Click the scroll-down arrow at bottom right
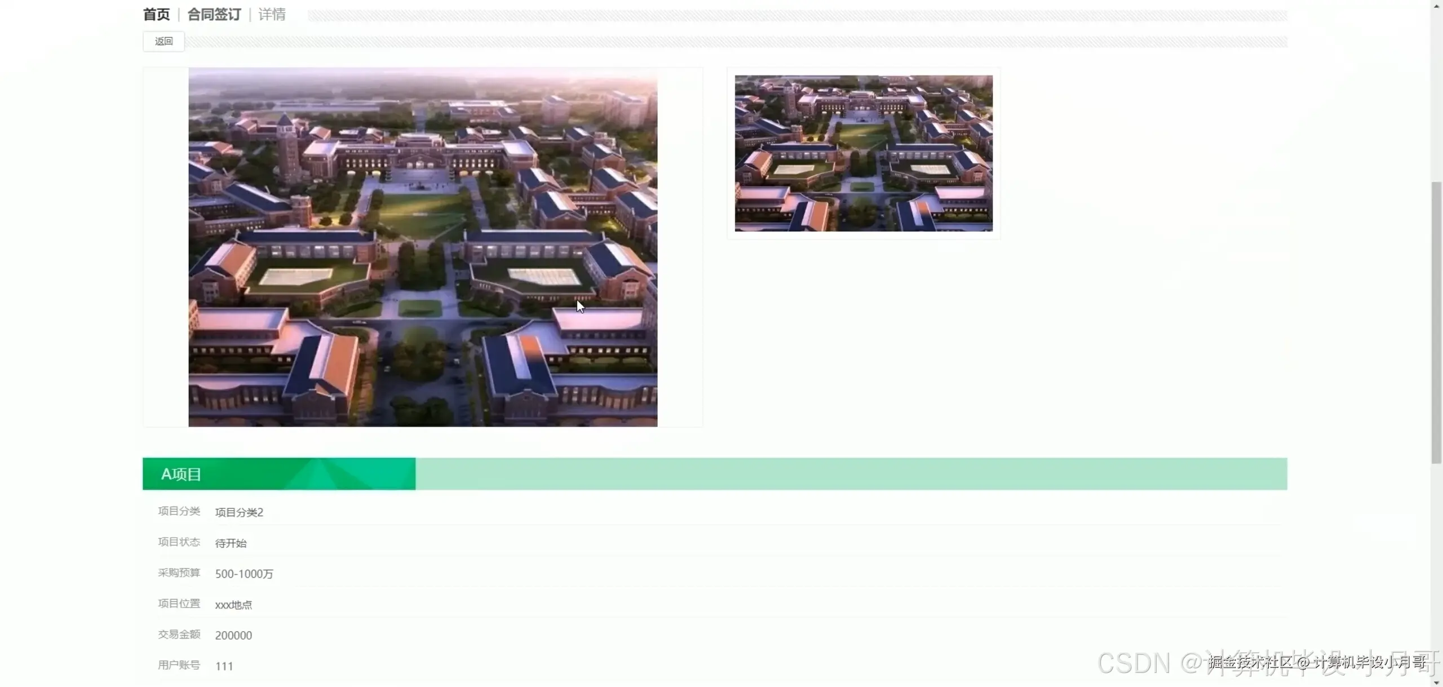Image resolution: width=1443 pixels, height=687 pixels. click(x=1436, y=682)
